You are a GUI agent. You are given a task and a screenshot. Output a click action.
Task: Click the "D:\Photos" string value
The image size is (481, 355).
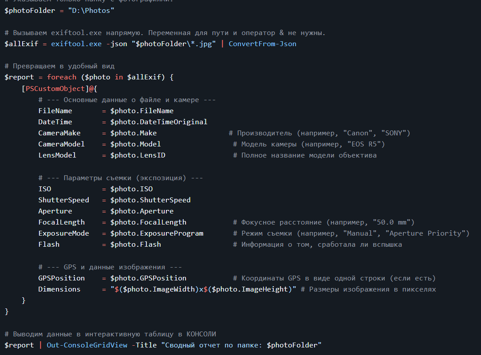click(x=91, y=10)
